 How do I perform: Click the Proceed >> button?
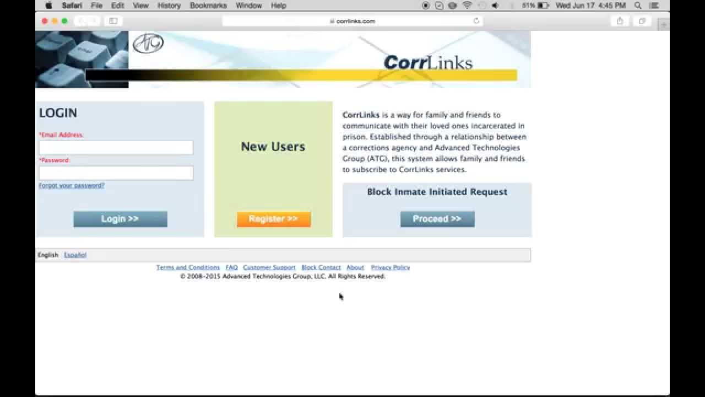(437, 219)
